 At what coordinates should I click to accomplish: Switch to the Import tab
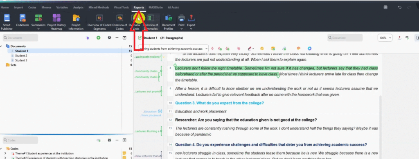coord(18,7)
